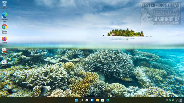Viewport: 184px width, 103px height.
Task: Select the Microsoft Edge desktop shortcut
Action: click(5, 17)
